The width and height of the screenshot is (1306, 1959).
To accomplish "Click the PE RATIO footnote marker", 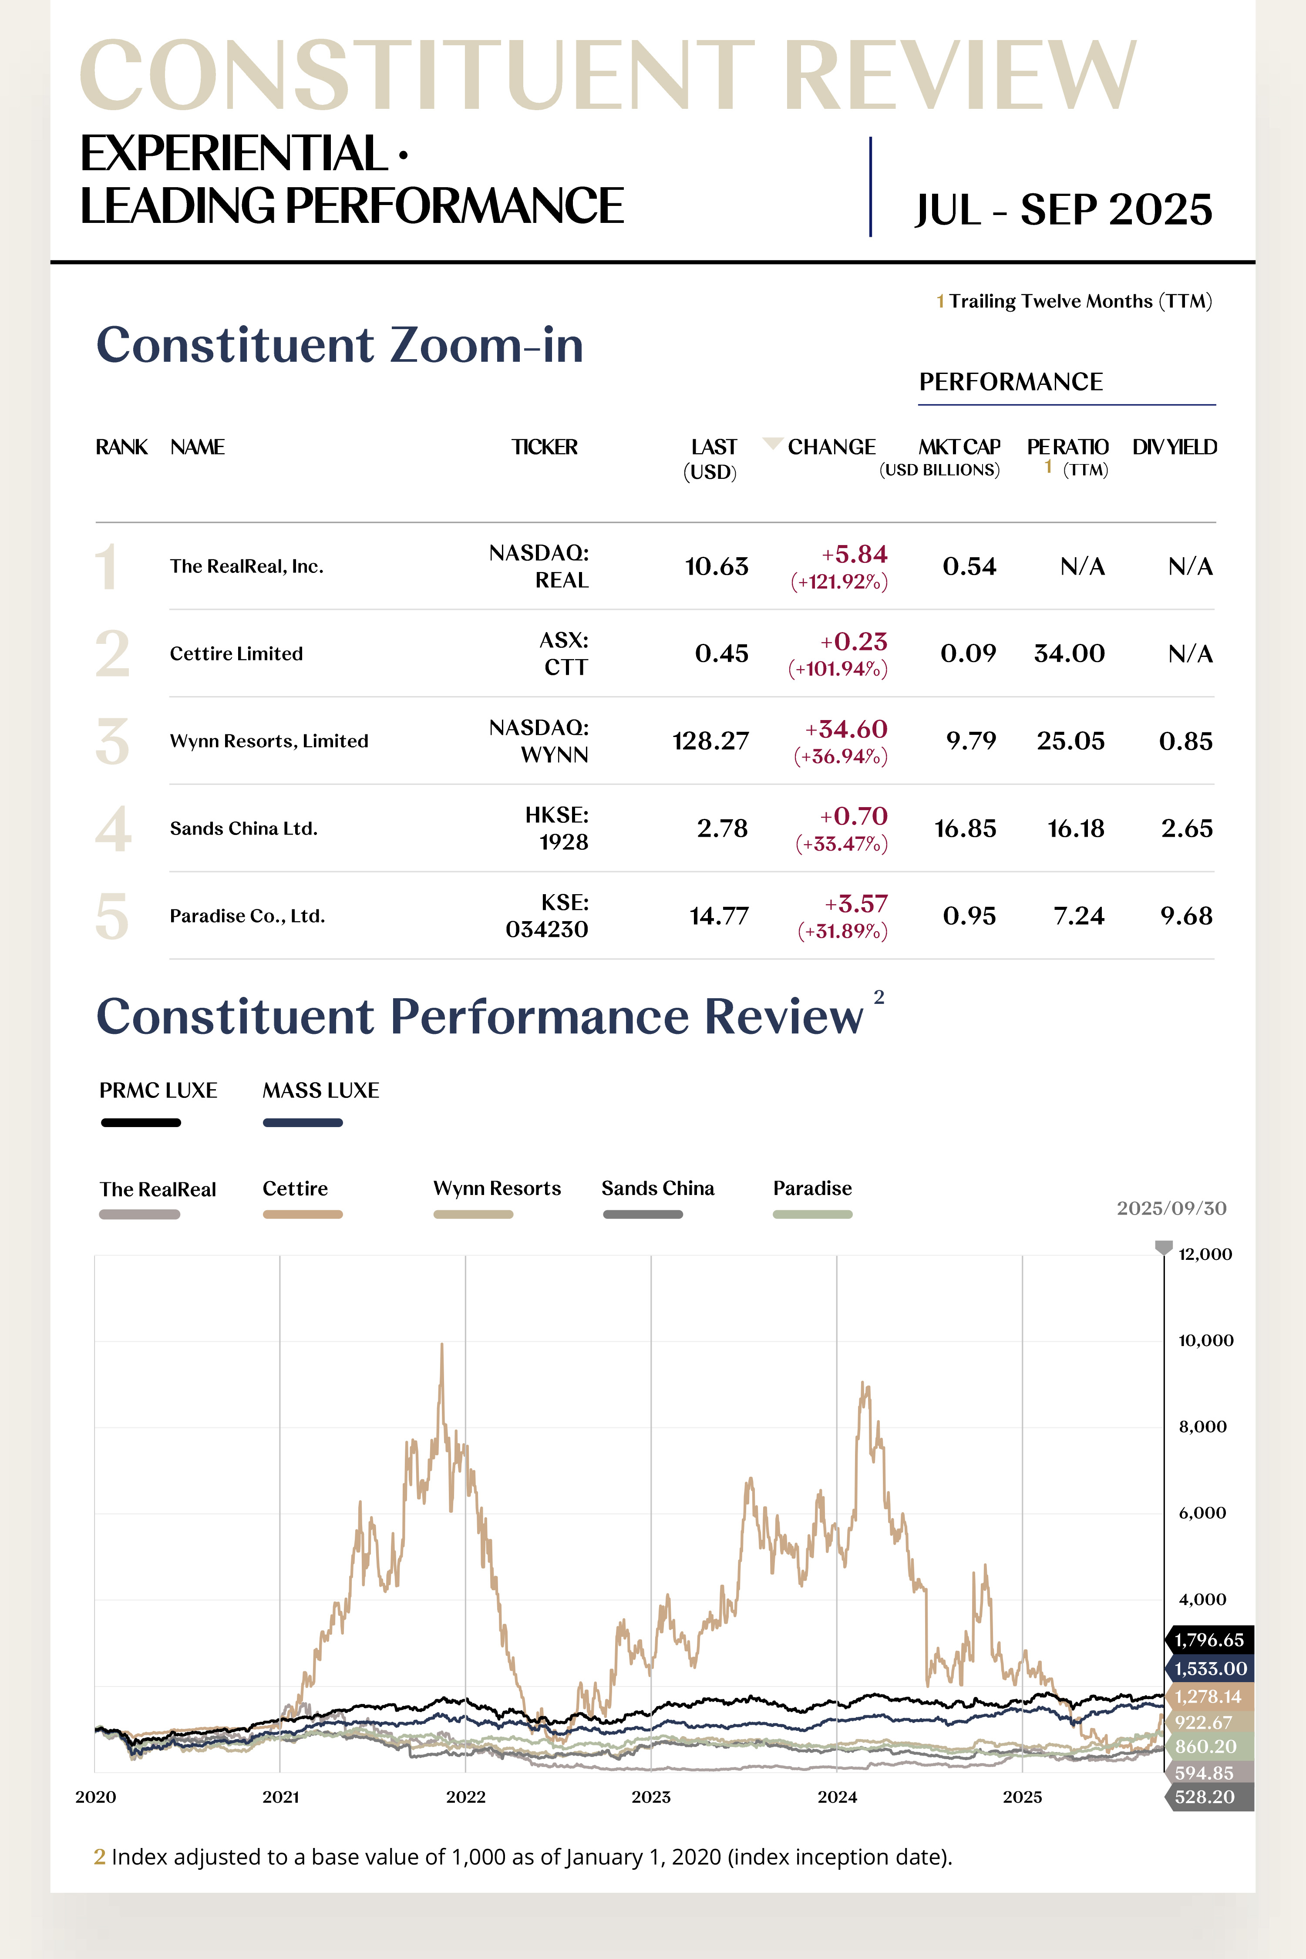I will [1048, 467].
